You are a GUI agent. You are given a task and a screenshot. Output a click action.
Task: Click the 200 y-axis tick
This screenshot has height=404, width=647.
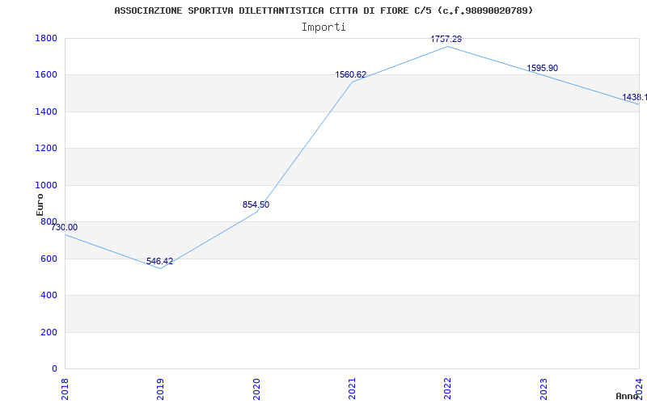[49, 332]
